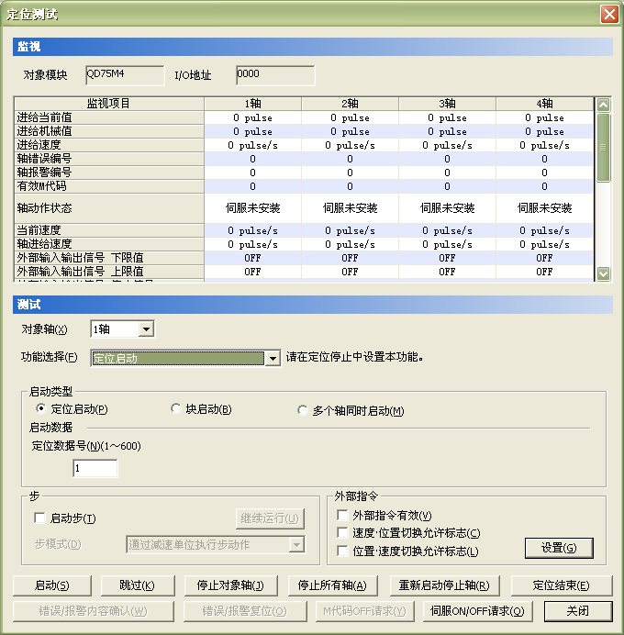The width and height of the screenshot is (624, 635).
Task: Choose 多个轴同时启动(M) radio option
Action: coord(303,411)
